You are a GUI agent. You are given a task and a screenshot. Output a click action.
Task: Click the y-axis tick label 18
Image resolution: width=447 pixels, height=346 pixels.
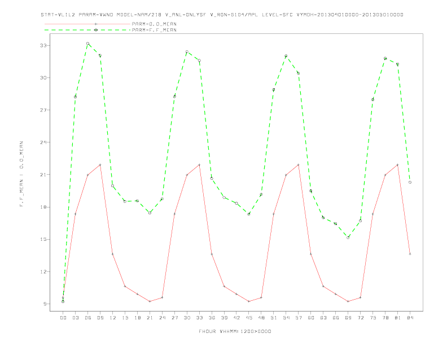[x=43, y=207]
